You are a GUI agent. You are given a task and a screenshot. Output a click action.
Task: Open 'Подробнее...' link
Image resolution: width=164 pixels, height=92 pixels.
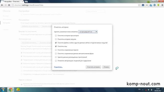coord(58,67)
